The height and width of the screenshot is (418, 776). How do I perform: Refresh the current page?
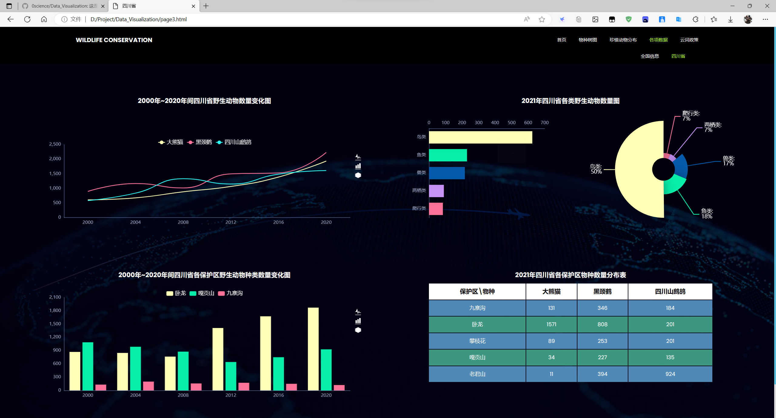click(x=27, y=19)
